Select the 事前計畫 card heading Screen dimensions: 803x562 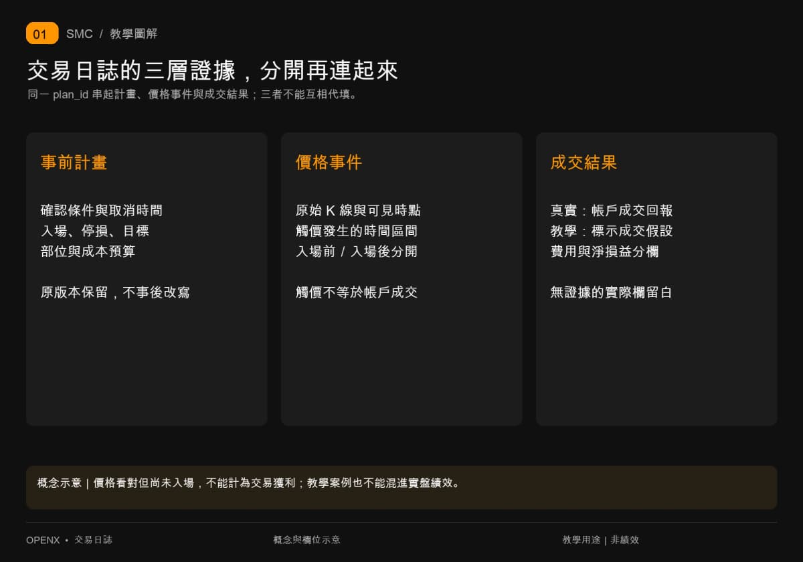coord(74,163)
